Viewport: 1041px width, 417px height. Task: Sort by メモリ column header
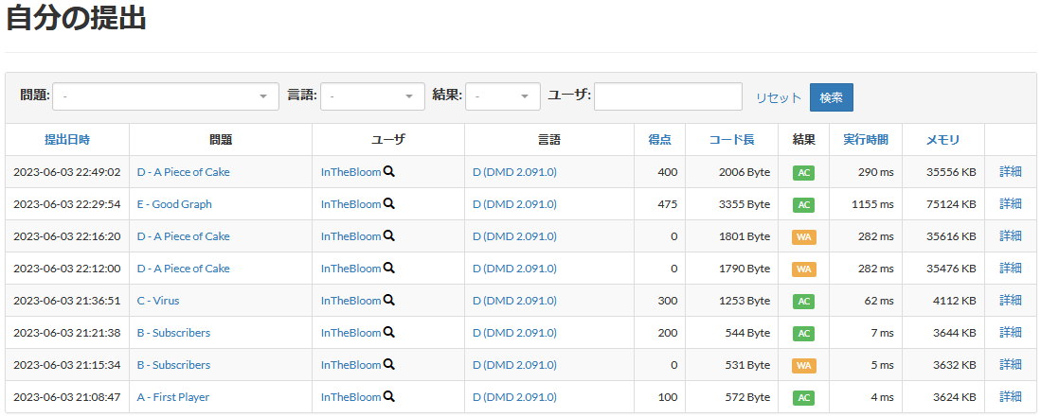pos(942,139)
